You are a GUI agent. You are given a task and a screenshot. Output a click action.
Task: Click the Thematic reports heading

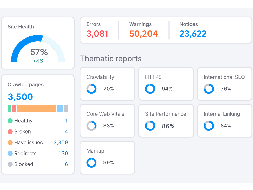(x=111, y=59)
